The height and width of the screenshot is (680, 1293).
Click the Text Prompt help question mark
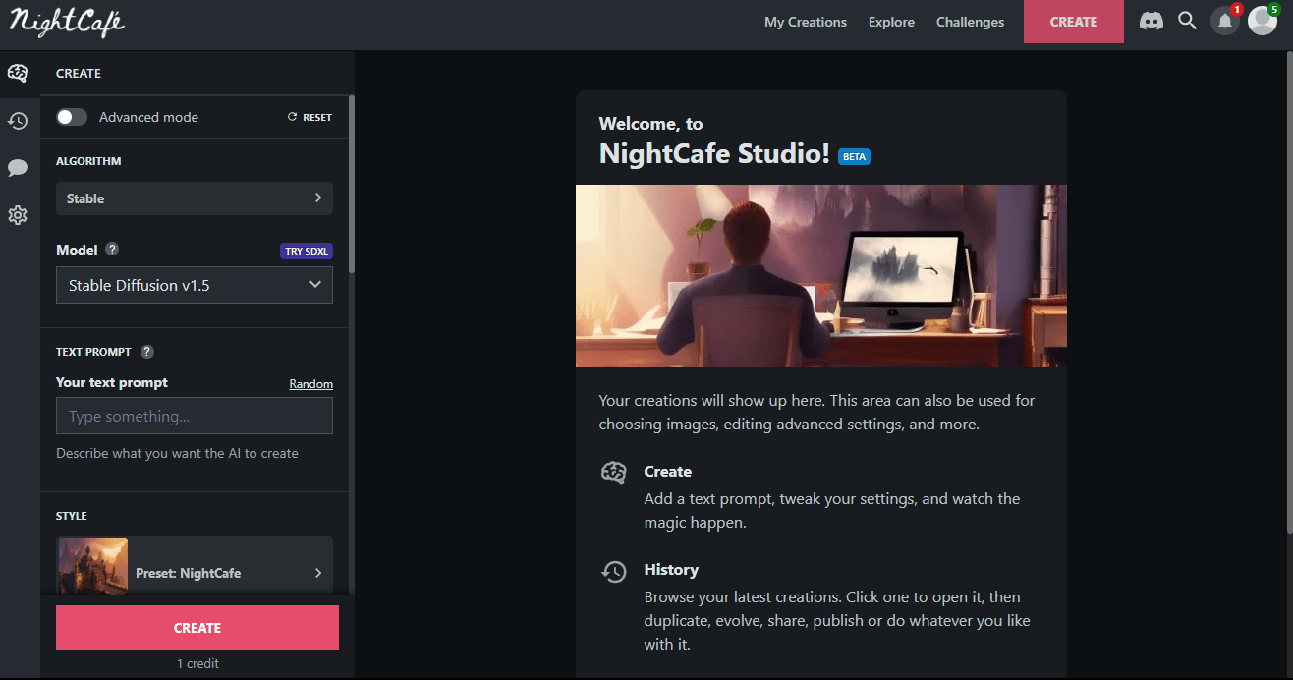[x=147, y=352]
